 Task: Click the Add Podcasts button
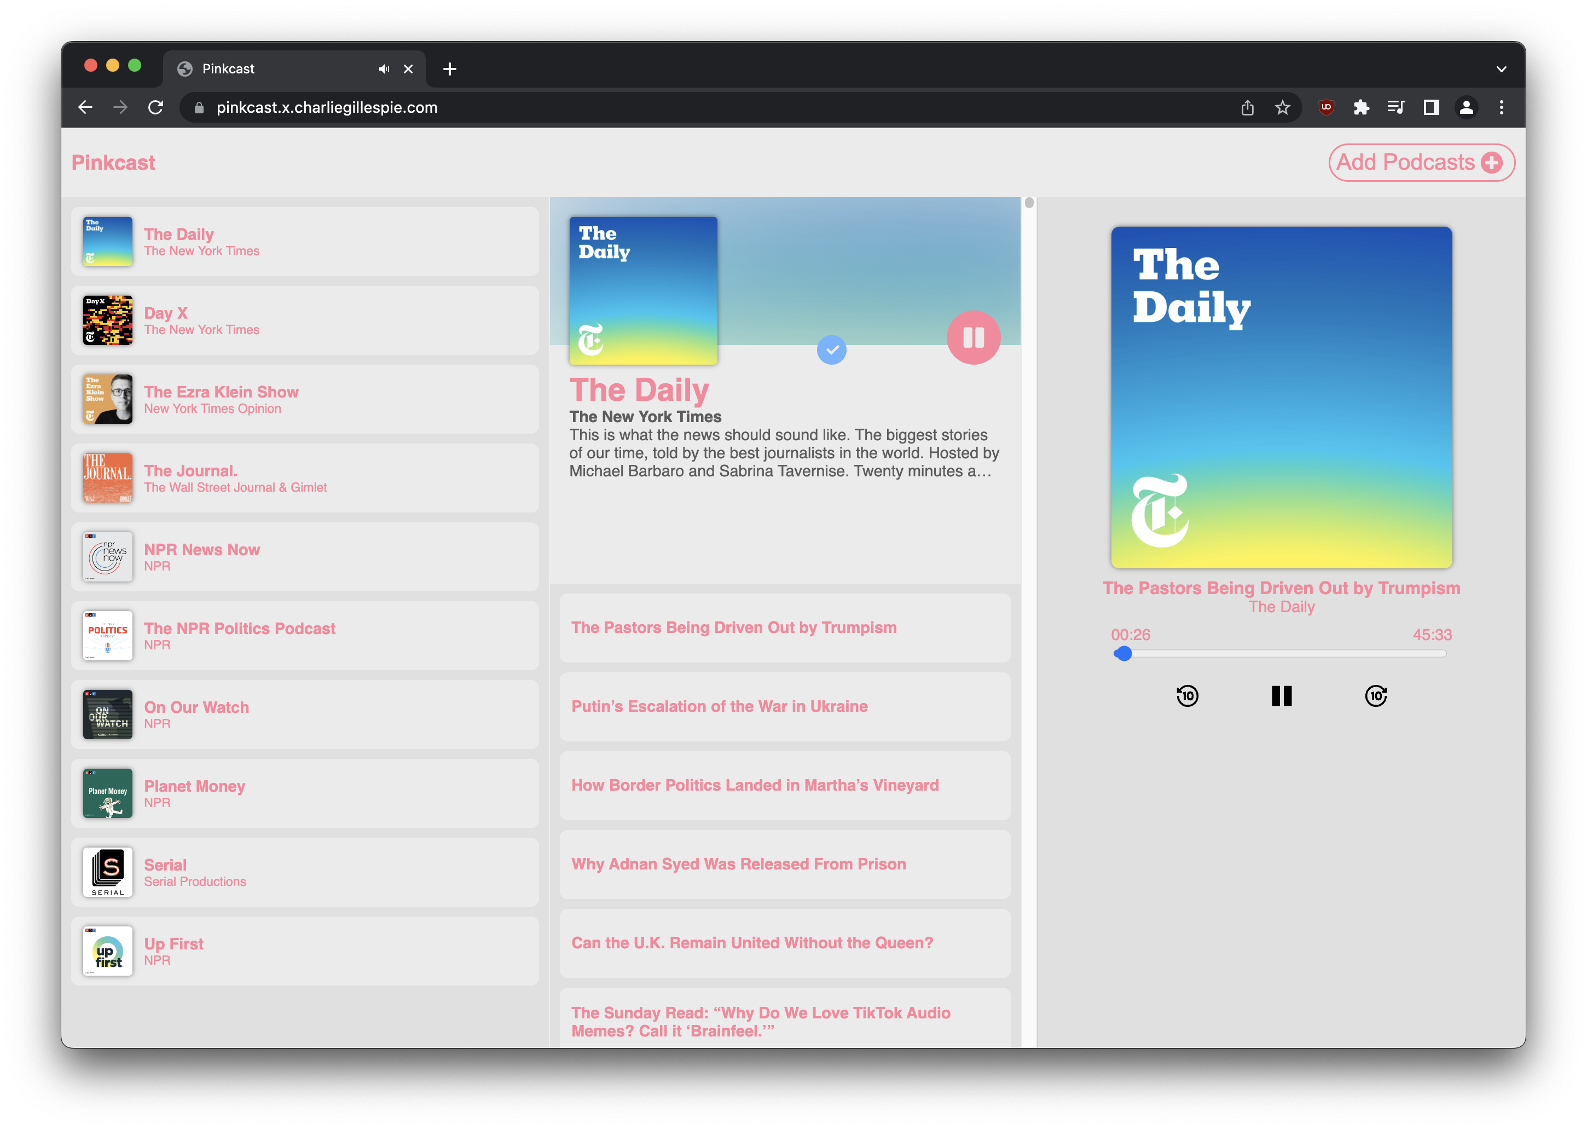(1420, 163)
